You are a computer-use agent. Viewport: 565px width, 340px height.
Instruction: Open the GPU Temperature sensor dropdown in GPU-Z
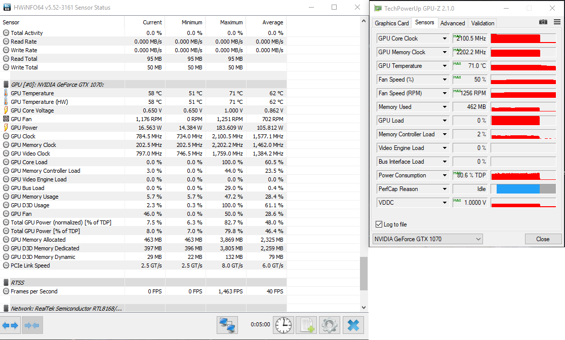tap(445, 66)
